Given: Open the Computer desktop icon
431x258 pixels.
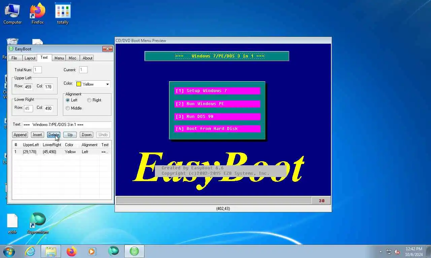Looking at the screenshot, I should pyautogui.click(x=12, y=14).
